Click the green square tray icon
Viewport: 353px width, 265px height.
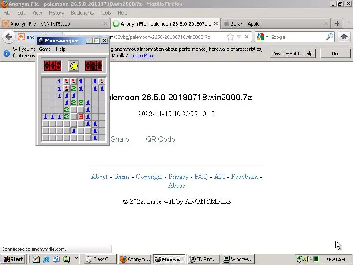point(316,259)
